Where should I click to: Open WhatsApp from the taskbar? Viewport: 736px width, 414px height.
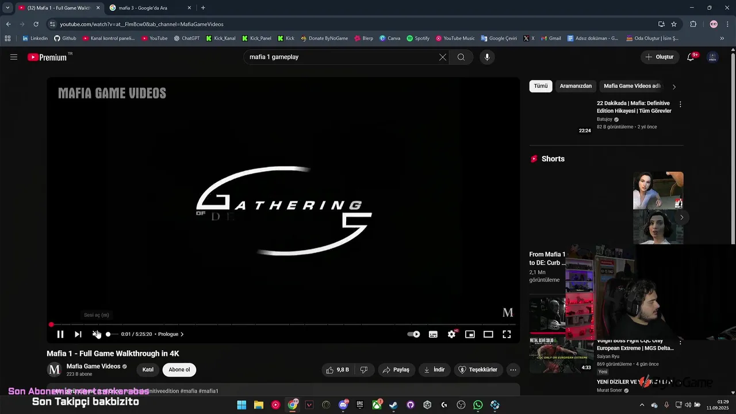(x=478, y=405)
